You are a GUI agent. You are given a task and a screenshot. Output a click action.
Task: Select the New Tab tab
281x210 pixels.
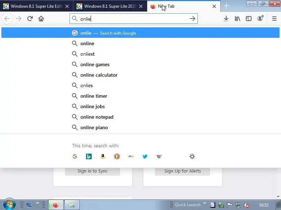[183, 6]
